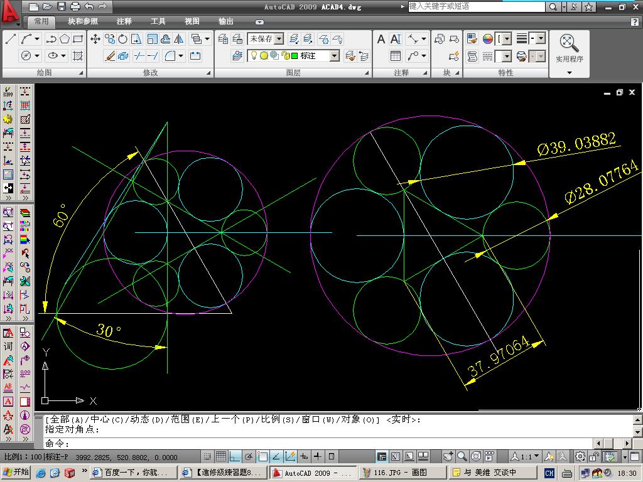This screenshot has height=482, width=643.
Task: Click the single-line text AI icon
Action: point(396,40)
